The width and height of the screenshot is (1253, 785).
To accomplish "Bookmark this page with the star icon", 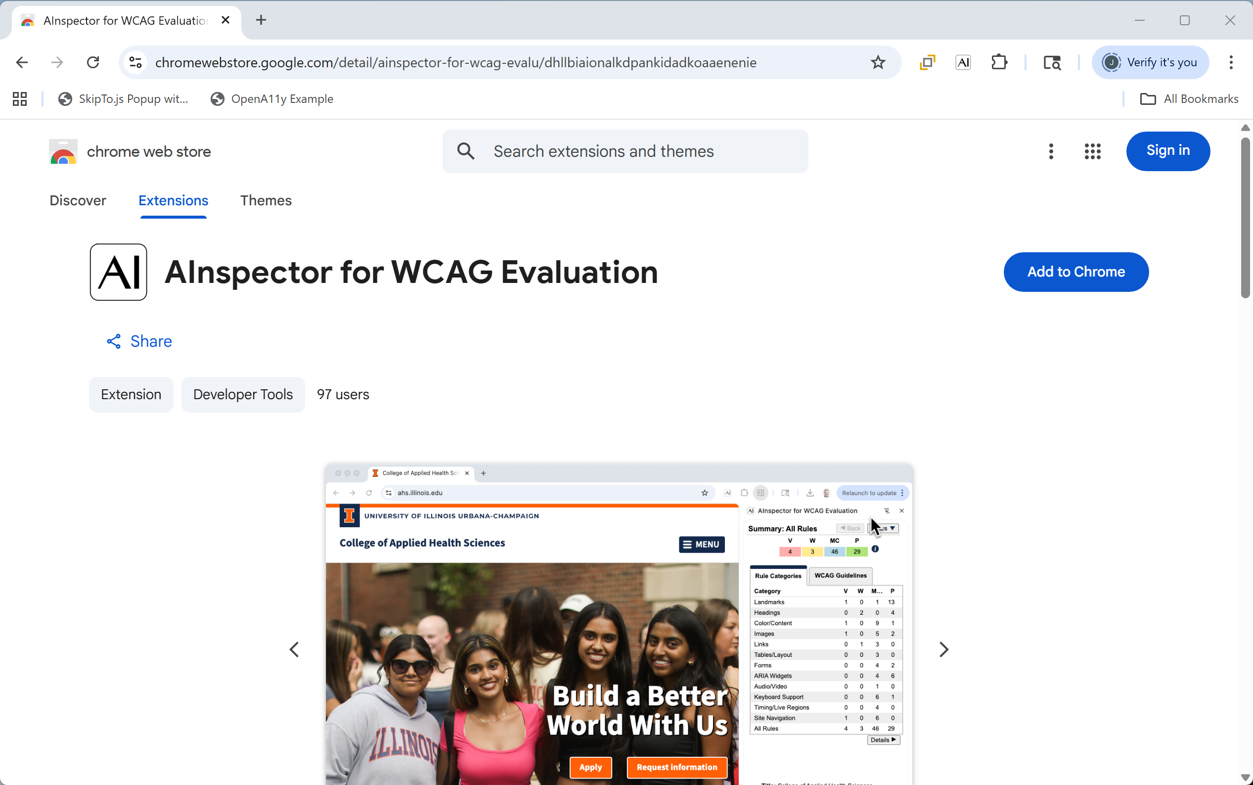I will (x=877, y=62).
